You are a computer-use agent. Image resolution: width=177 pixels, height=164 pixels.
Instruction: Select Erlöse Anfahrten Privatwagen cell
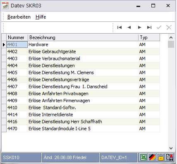click(x=83, y=94)
